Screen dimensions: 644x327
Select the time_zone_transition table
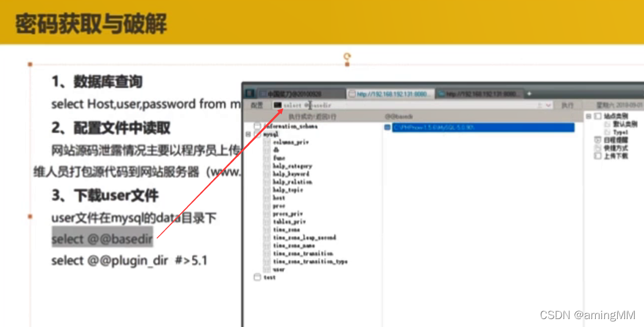point(303,253)
